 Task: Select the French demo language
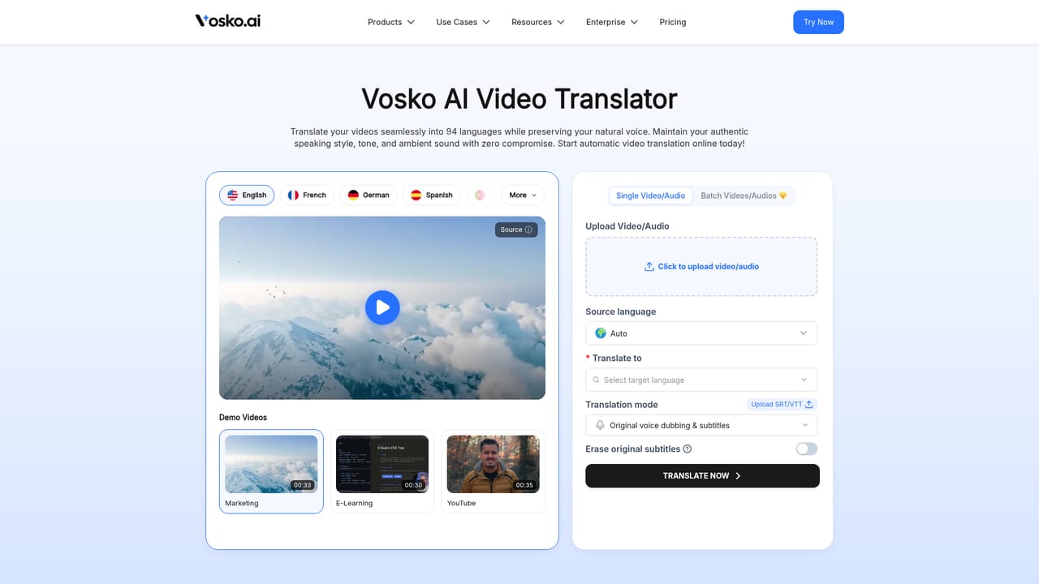[x=307, y=195]
